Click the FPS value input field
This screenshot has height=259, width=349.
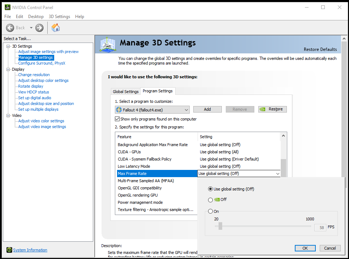tap(319, 228)
